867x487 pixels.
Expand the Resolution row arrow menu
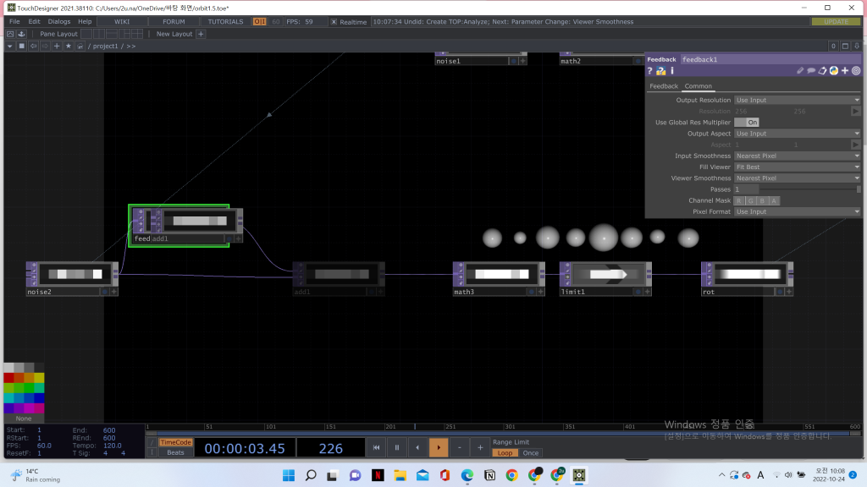pyautogui.click(x=855, y=111)
